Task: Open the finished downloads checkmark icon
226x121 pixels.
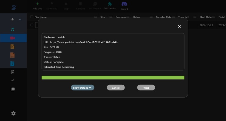Action: coord(12,81)
